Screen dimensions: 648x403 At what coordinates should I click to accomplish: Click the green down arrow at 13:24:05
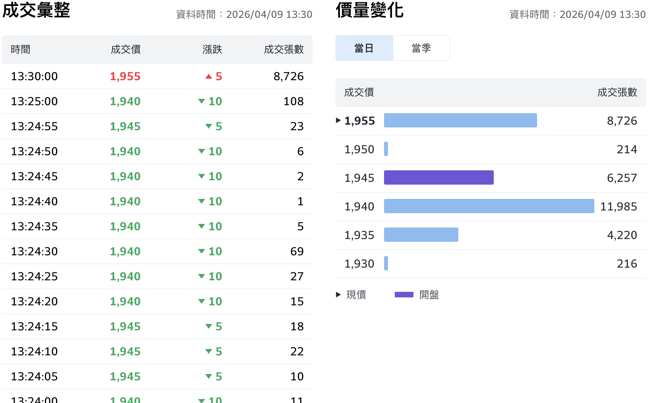coord(208,376)
